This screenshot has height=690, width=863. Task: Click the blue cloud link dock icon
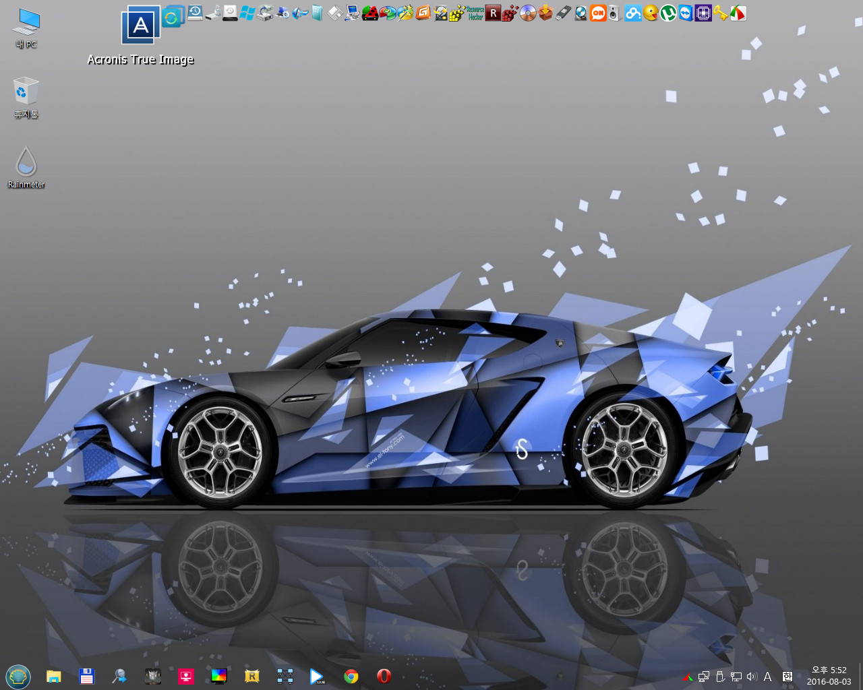pyautogui.click(x=633, y=13)
